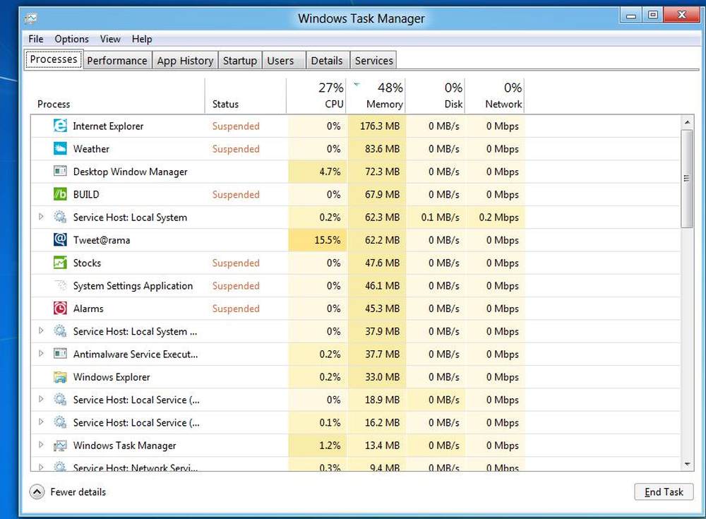Click the Alarms app icon
Viewport: 706px width, 519px height.
[60, 308]
